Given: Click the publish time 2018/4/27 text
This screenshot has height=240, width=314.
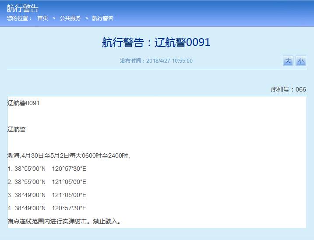Looking at the screenshot, I should pos(156,61).
